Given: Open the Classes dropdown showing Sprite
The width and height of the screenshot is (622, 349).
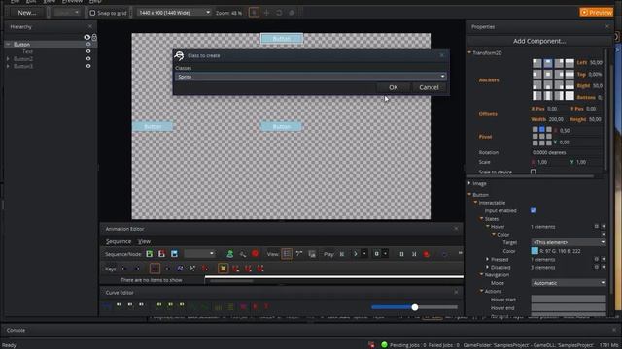Looking at the screenshot, I should [x=311, y=77].
